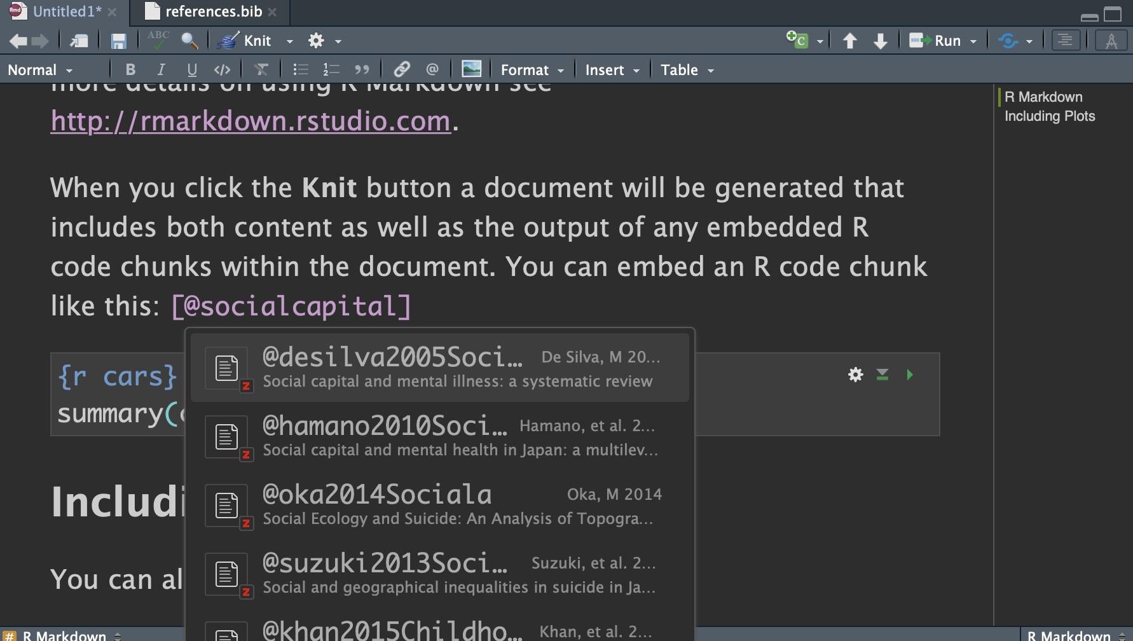Insert an image using the image icon
This screenshot has height=641, width=1133.
click(x=471, y=69)
